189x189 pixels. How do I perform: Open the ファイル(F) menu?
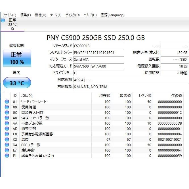(x=9, y=15)
